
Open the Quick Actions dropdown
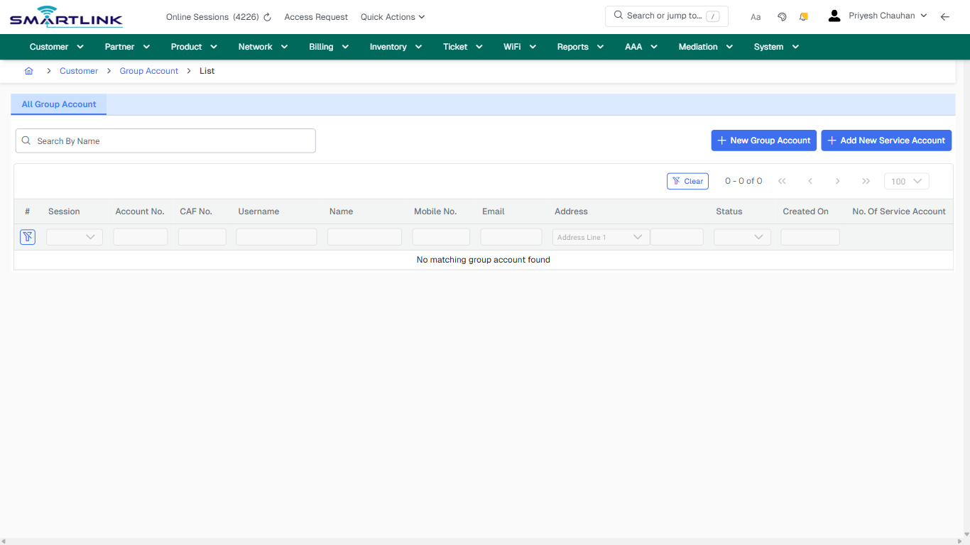(x=392, y=16)
